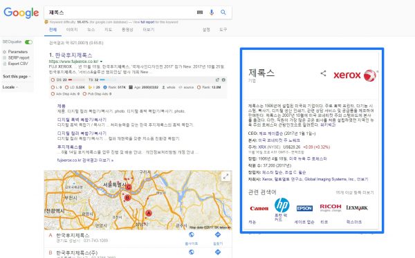The image size is (415, 258).
Task: Open website globe icon for listing B
Action: 192,252
